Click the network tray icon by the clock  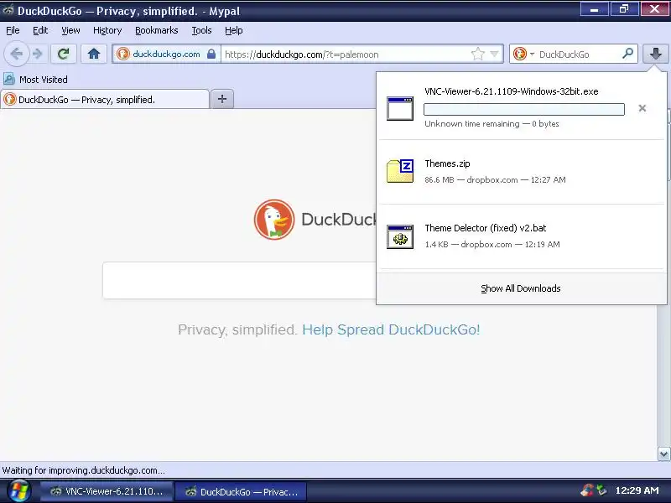click(602, 490)
